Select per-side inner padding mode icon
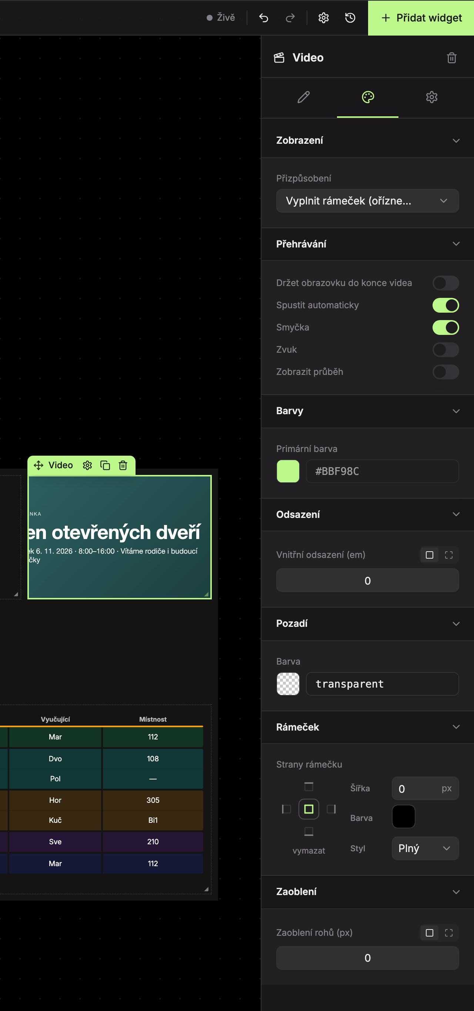The width and height of the screenshot is (474, 1011). coord(449,555)
